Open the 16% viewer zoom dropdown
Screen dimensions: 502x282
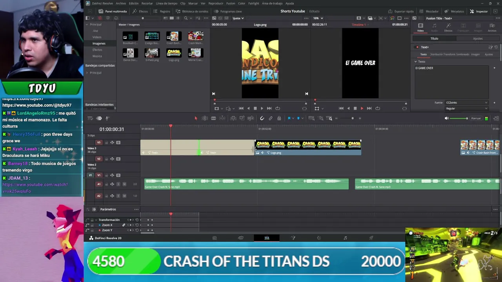pos(318,18)
